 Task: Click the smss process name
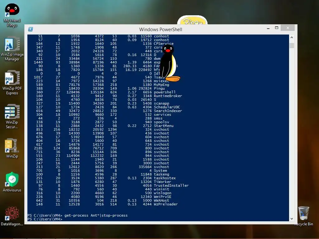pos(158,118)
